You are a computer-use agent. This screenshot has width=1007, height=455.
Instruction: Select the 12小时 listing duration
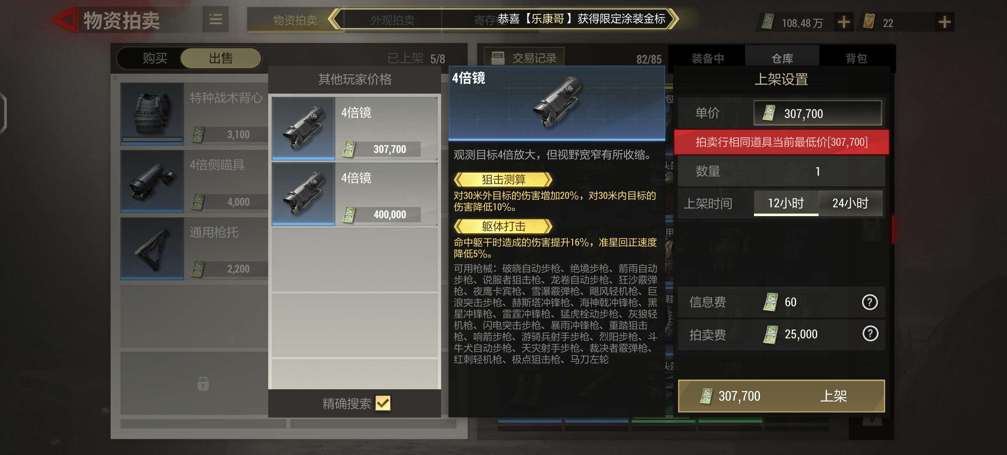[x=786, y=203]
